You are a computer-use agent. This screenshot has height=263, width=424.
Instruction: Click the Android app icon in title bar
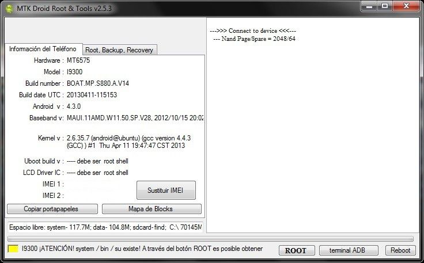[x=10, y=8]
